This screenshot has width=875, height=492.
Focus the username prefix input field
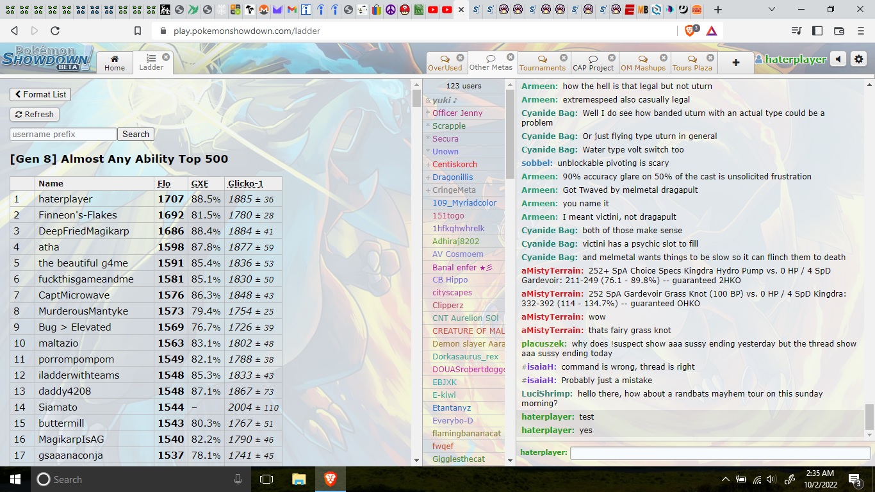(63, 134)
